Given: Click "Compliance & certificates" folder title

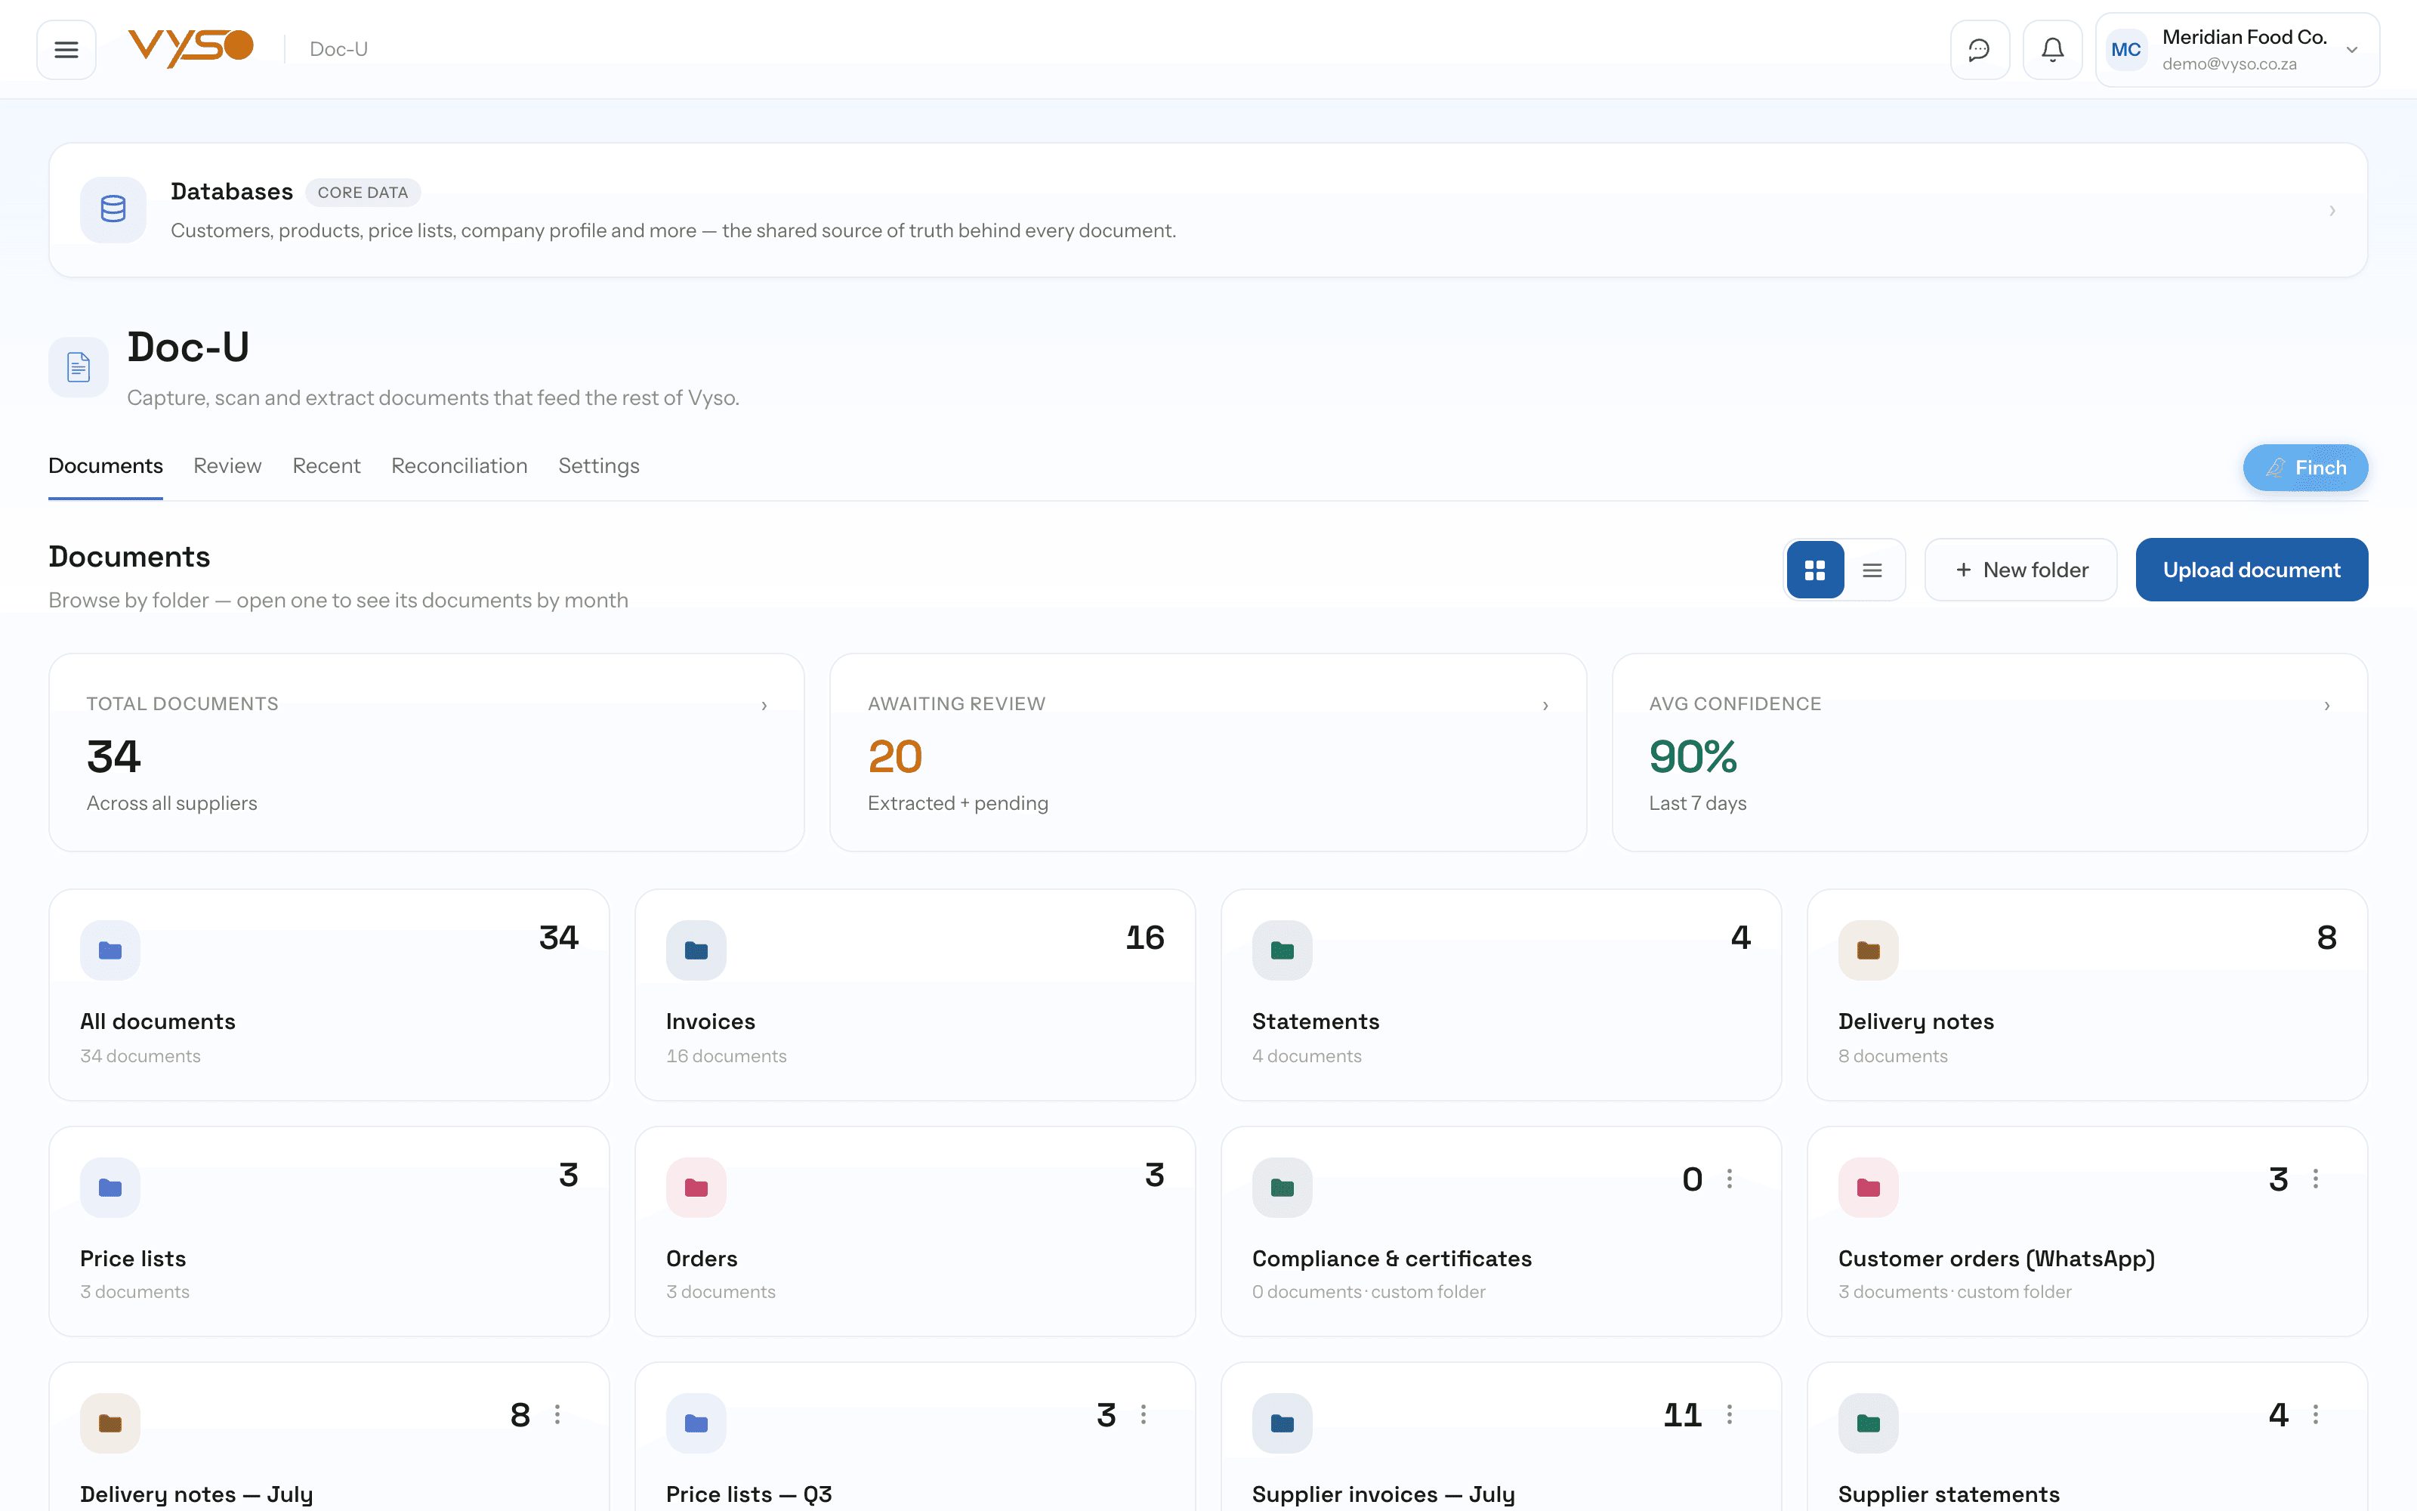Looking at the screenshot, I should [1391, 1258].
